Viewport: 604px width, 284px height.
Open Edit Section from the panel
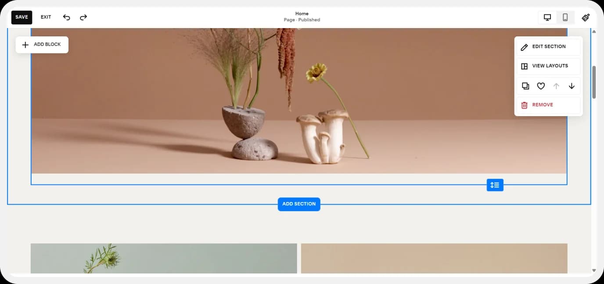pos(549,46)
